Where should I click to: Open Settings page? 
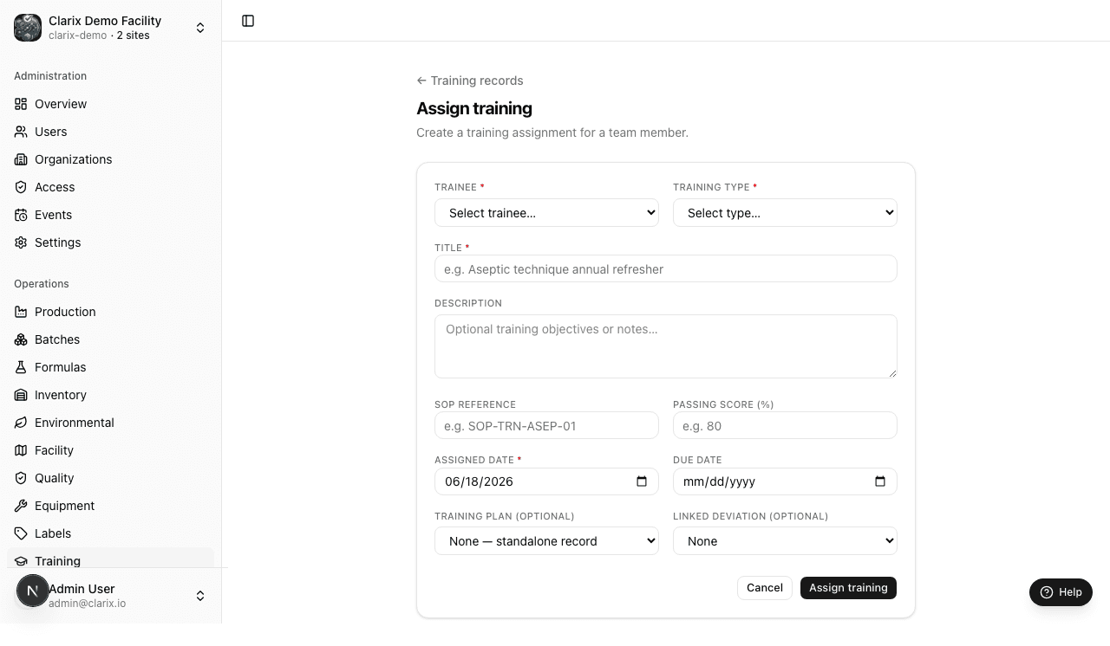[x=110, y=242]
